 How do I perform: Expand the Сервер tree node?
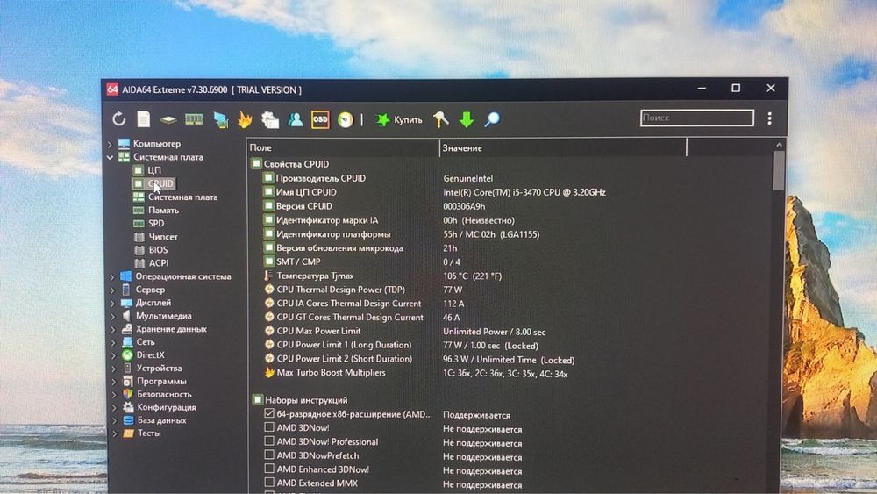click(112, 290)
